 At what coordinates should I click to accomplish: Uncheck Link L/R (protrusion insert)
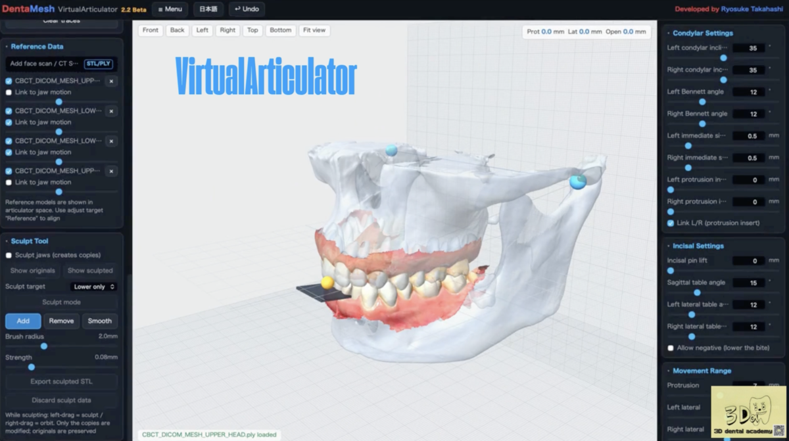coord(671,223)
